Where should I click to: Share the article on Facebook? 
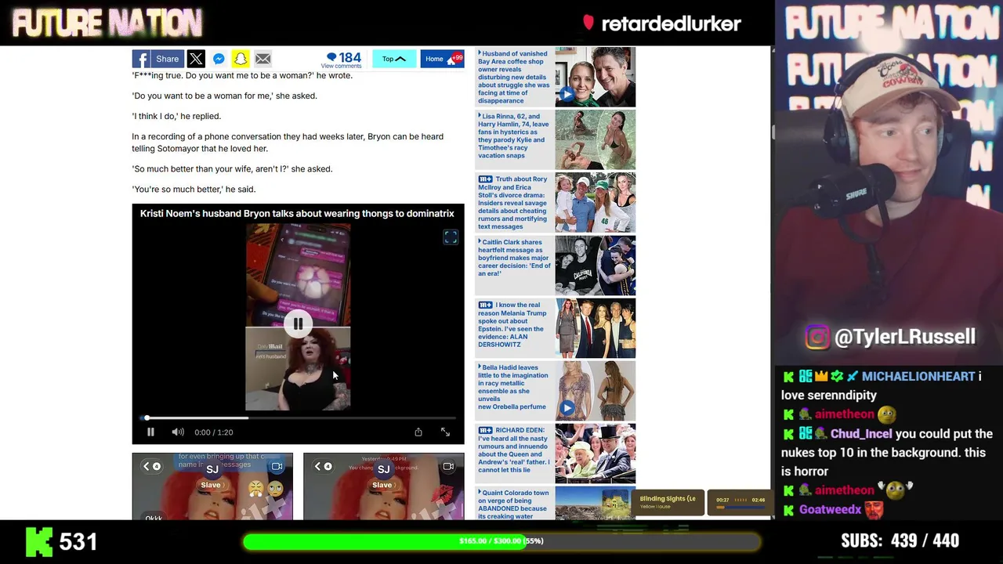158,59
